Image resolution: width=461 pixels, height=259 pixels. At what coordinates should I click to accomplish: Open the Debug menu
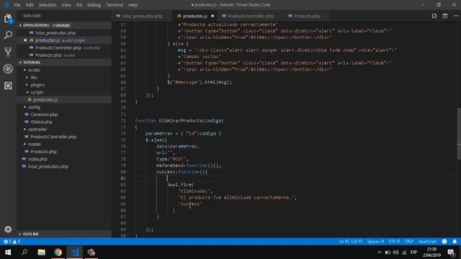click(94, 5)
